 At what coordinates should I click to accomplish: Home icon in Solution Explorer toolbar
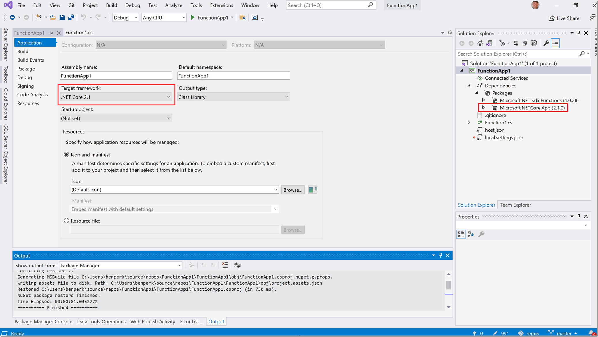coord(480,43)
